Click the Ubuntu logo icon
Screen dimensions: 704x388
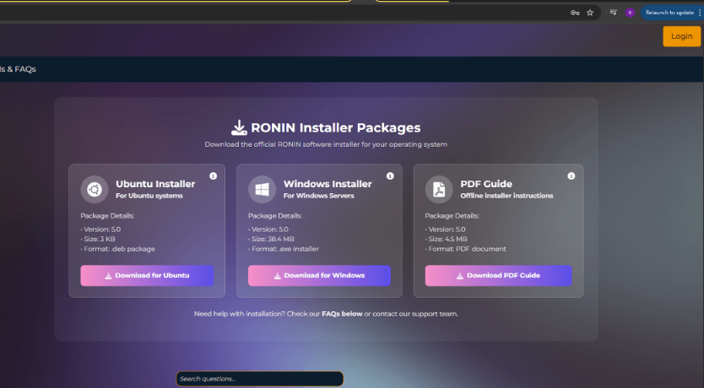coord(95,189)
